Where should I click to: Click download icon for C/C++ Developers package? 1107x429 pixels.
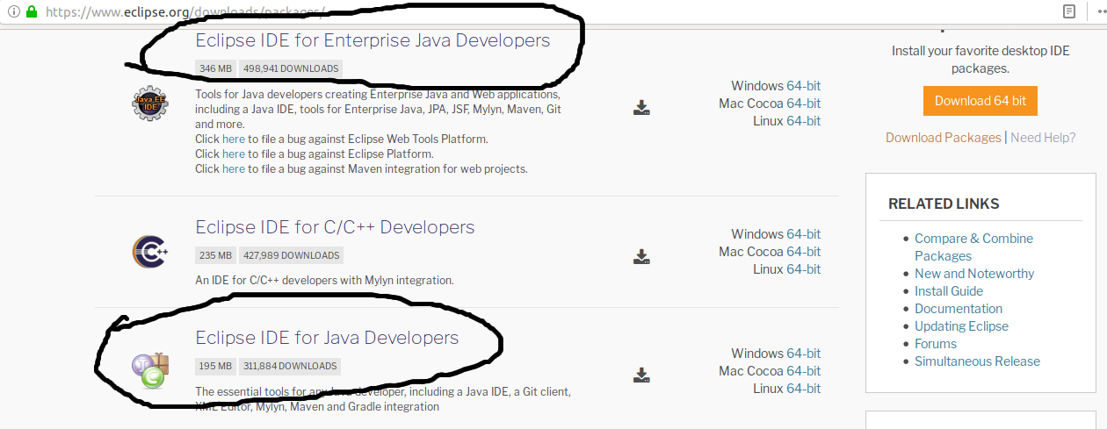(641, 256)
